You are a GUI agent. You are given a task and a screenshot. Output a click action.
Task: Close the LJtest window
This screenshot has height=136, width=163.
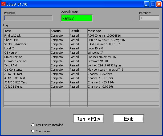[x=159, y=4]
